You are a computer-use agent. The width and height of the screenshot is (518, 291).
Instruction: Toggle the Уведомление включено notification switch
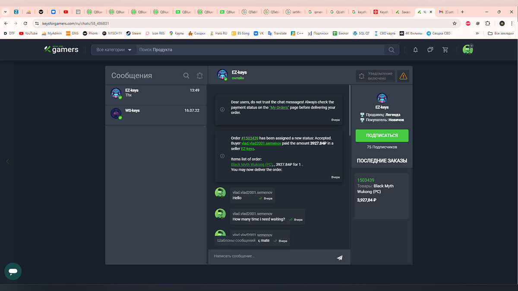376,76
